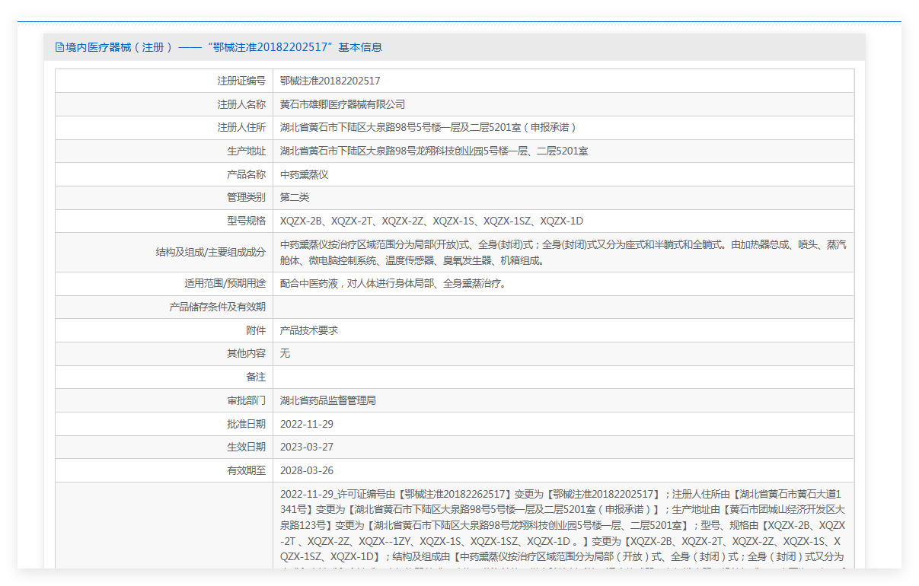Select approving authority 湖北省药品监督管理局

click(328, 400)
